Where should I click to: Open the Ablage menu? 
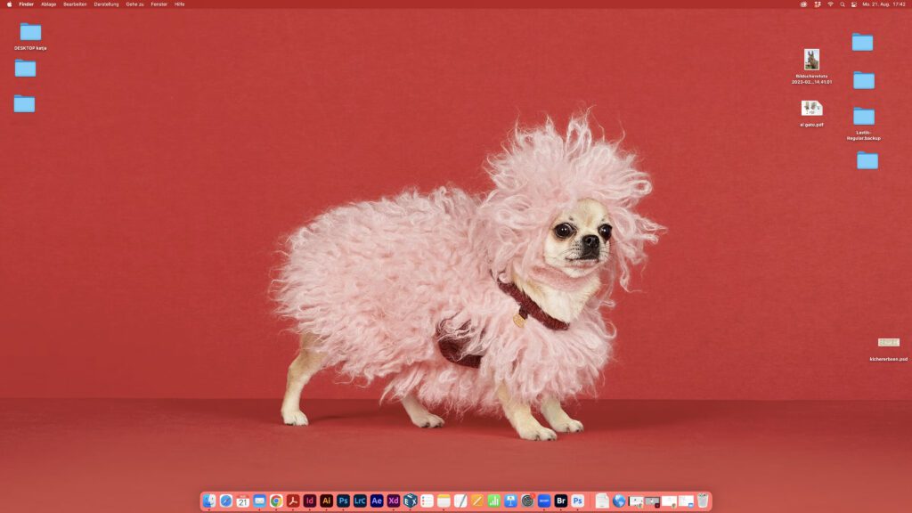pyautogui.click(x=48, y=4)
